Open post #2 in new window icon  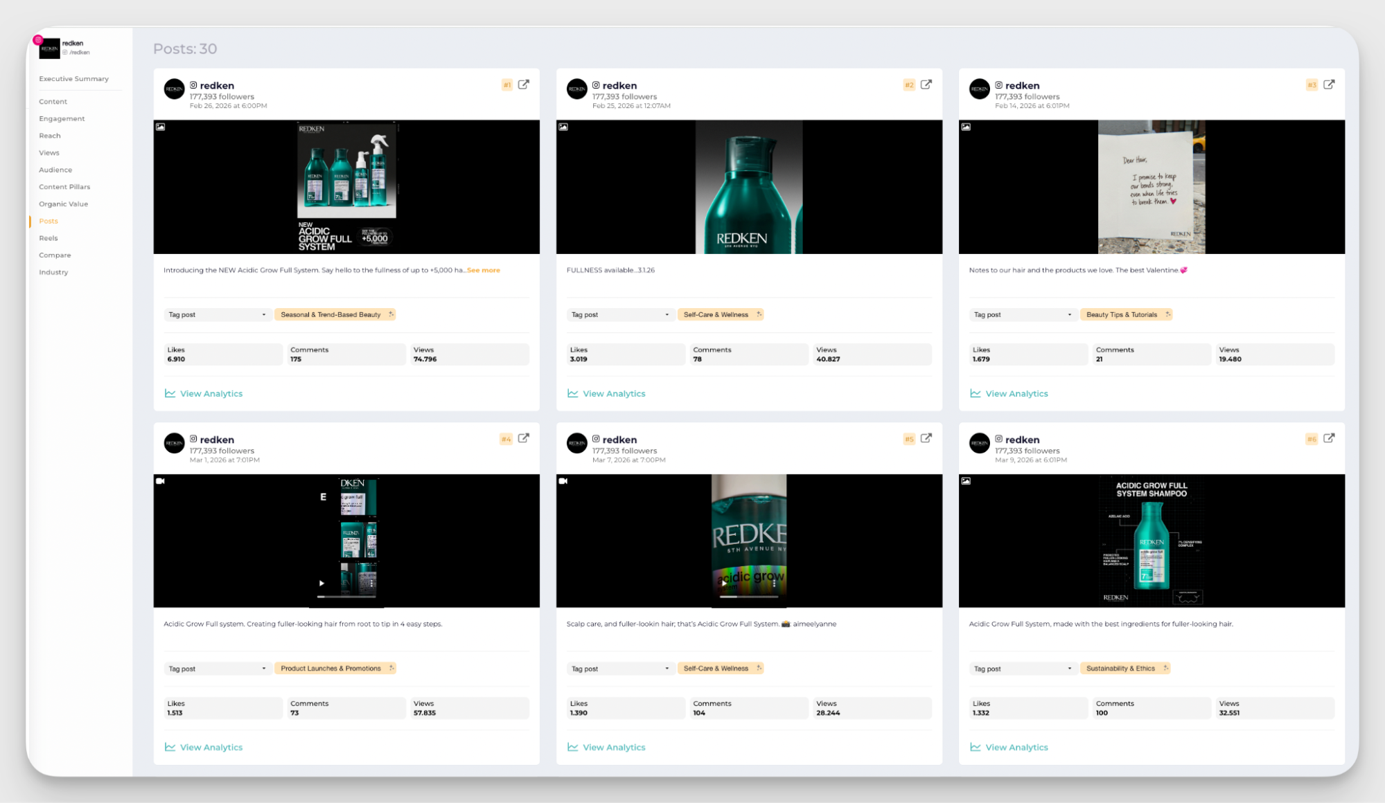926,84
